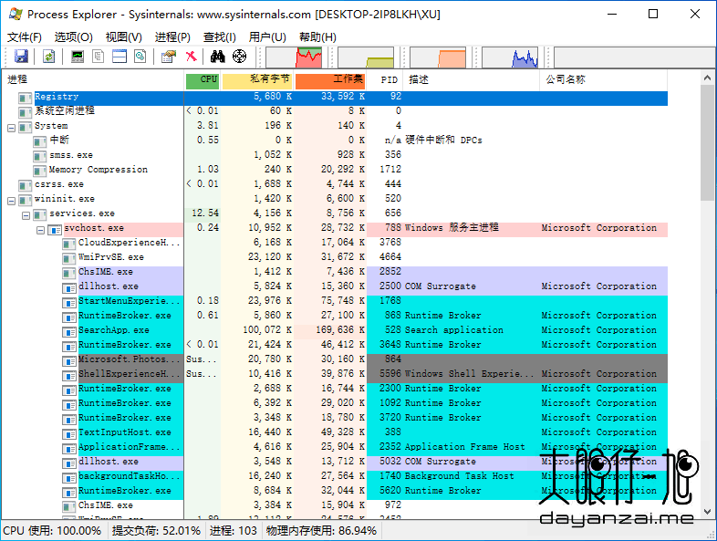Sort by the PID column header
717x541 pixels.
click(388, 80)
